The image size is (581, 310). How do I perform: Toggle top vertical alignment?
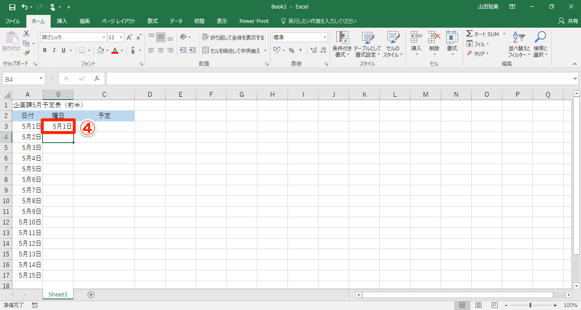(x=151, y=37)
